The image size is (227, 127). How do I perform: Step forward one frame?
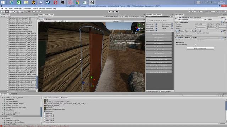(x=117, y=12)
